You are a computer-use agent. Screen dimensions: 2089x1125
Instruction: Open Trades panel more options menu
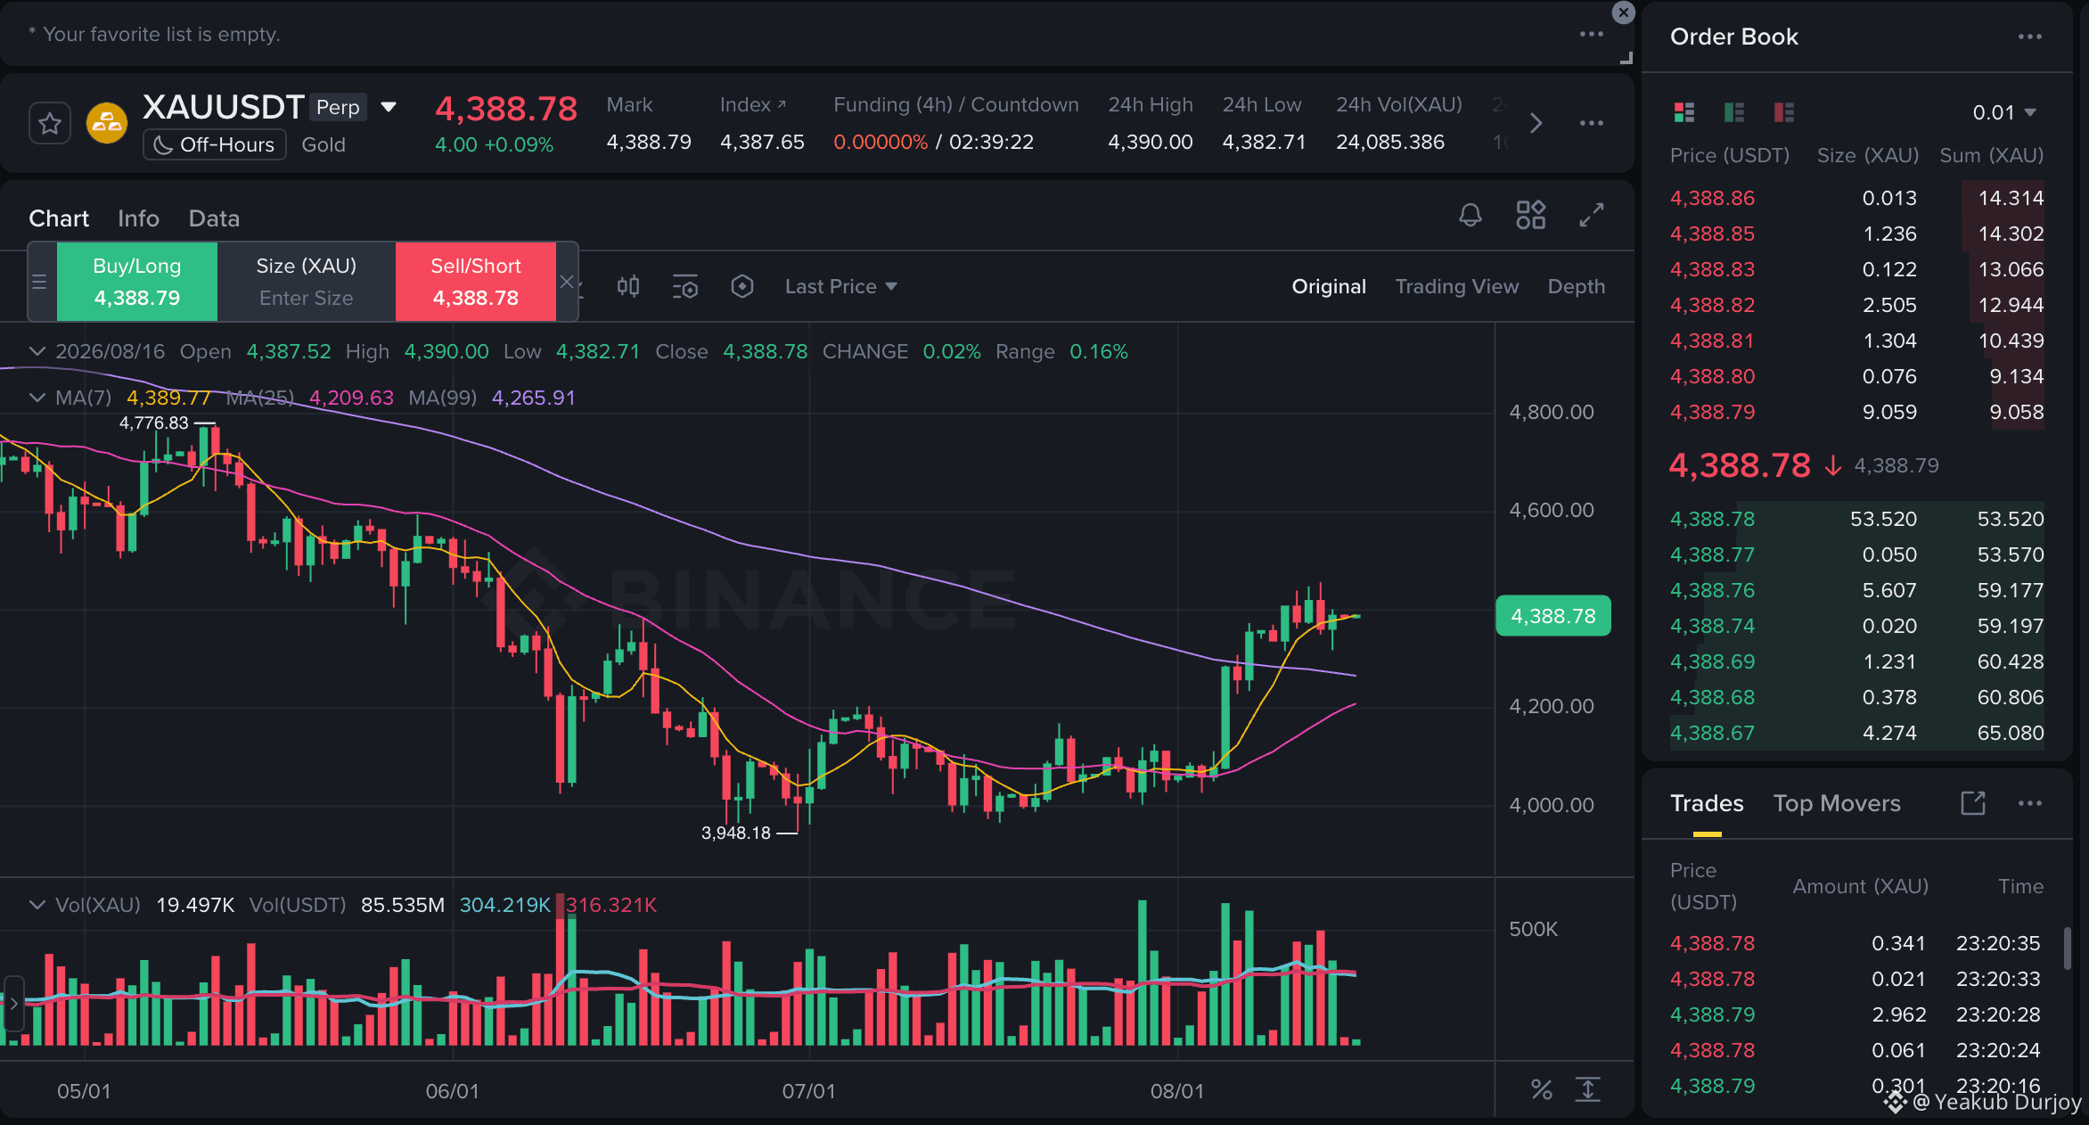pos(2030,803)
